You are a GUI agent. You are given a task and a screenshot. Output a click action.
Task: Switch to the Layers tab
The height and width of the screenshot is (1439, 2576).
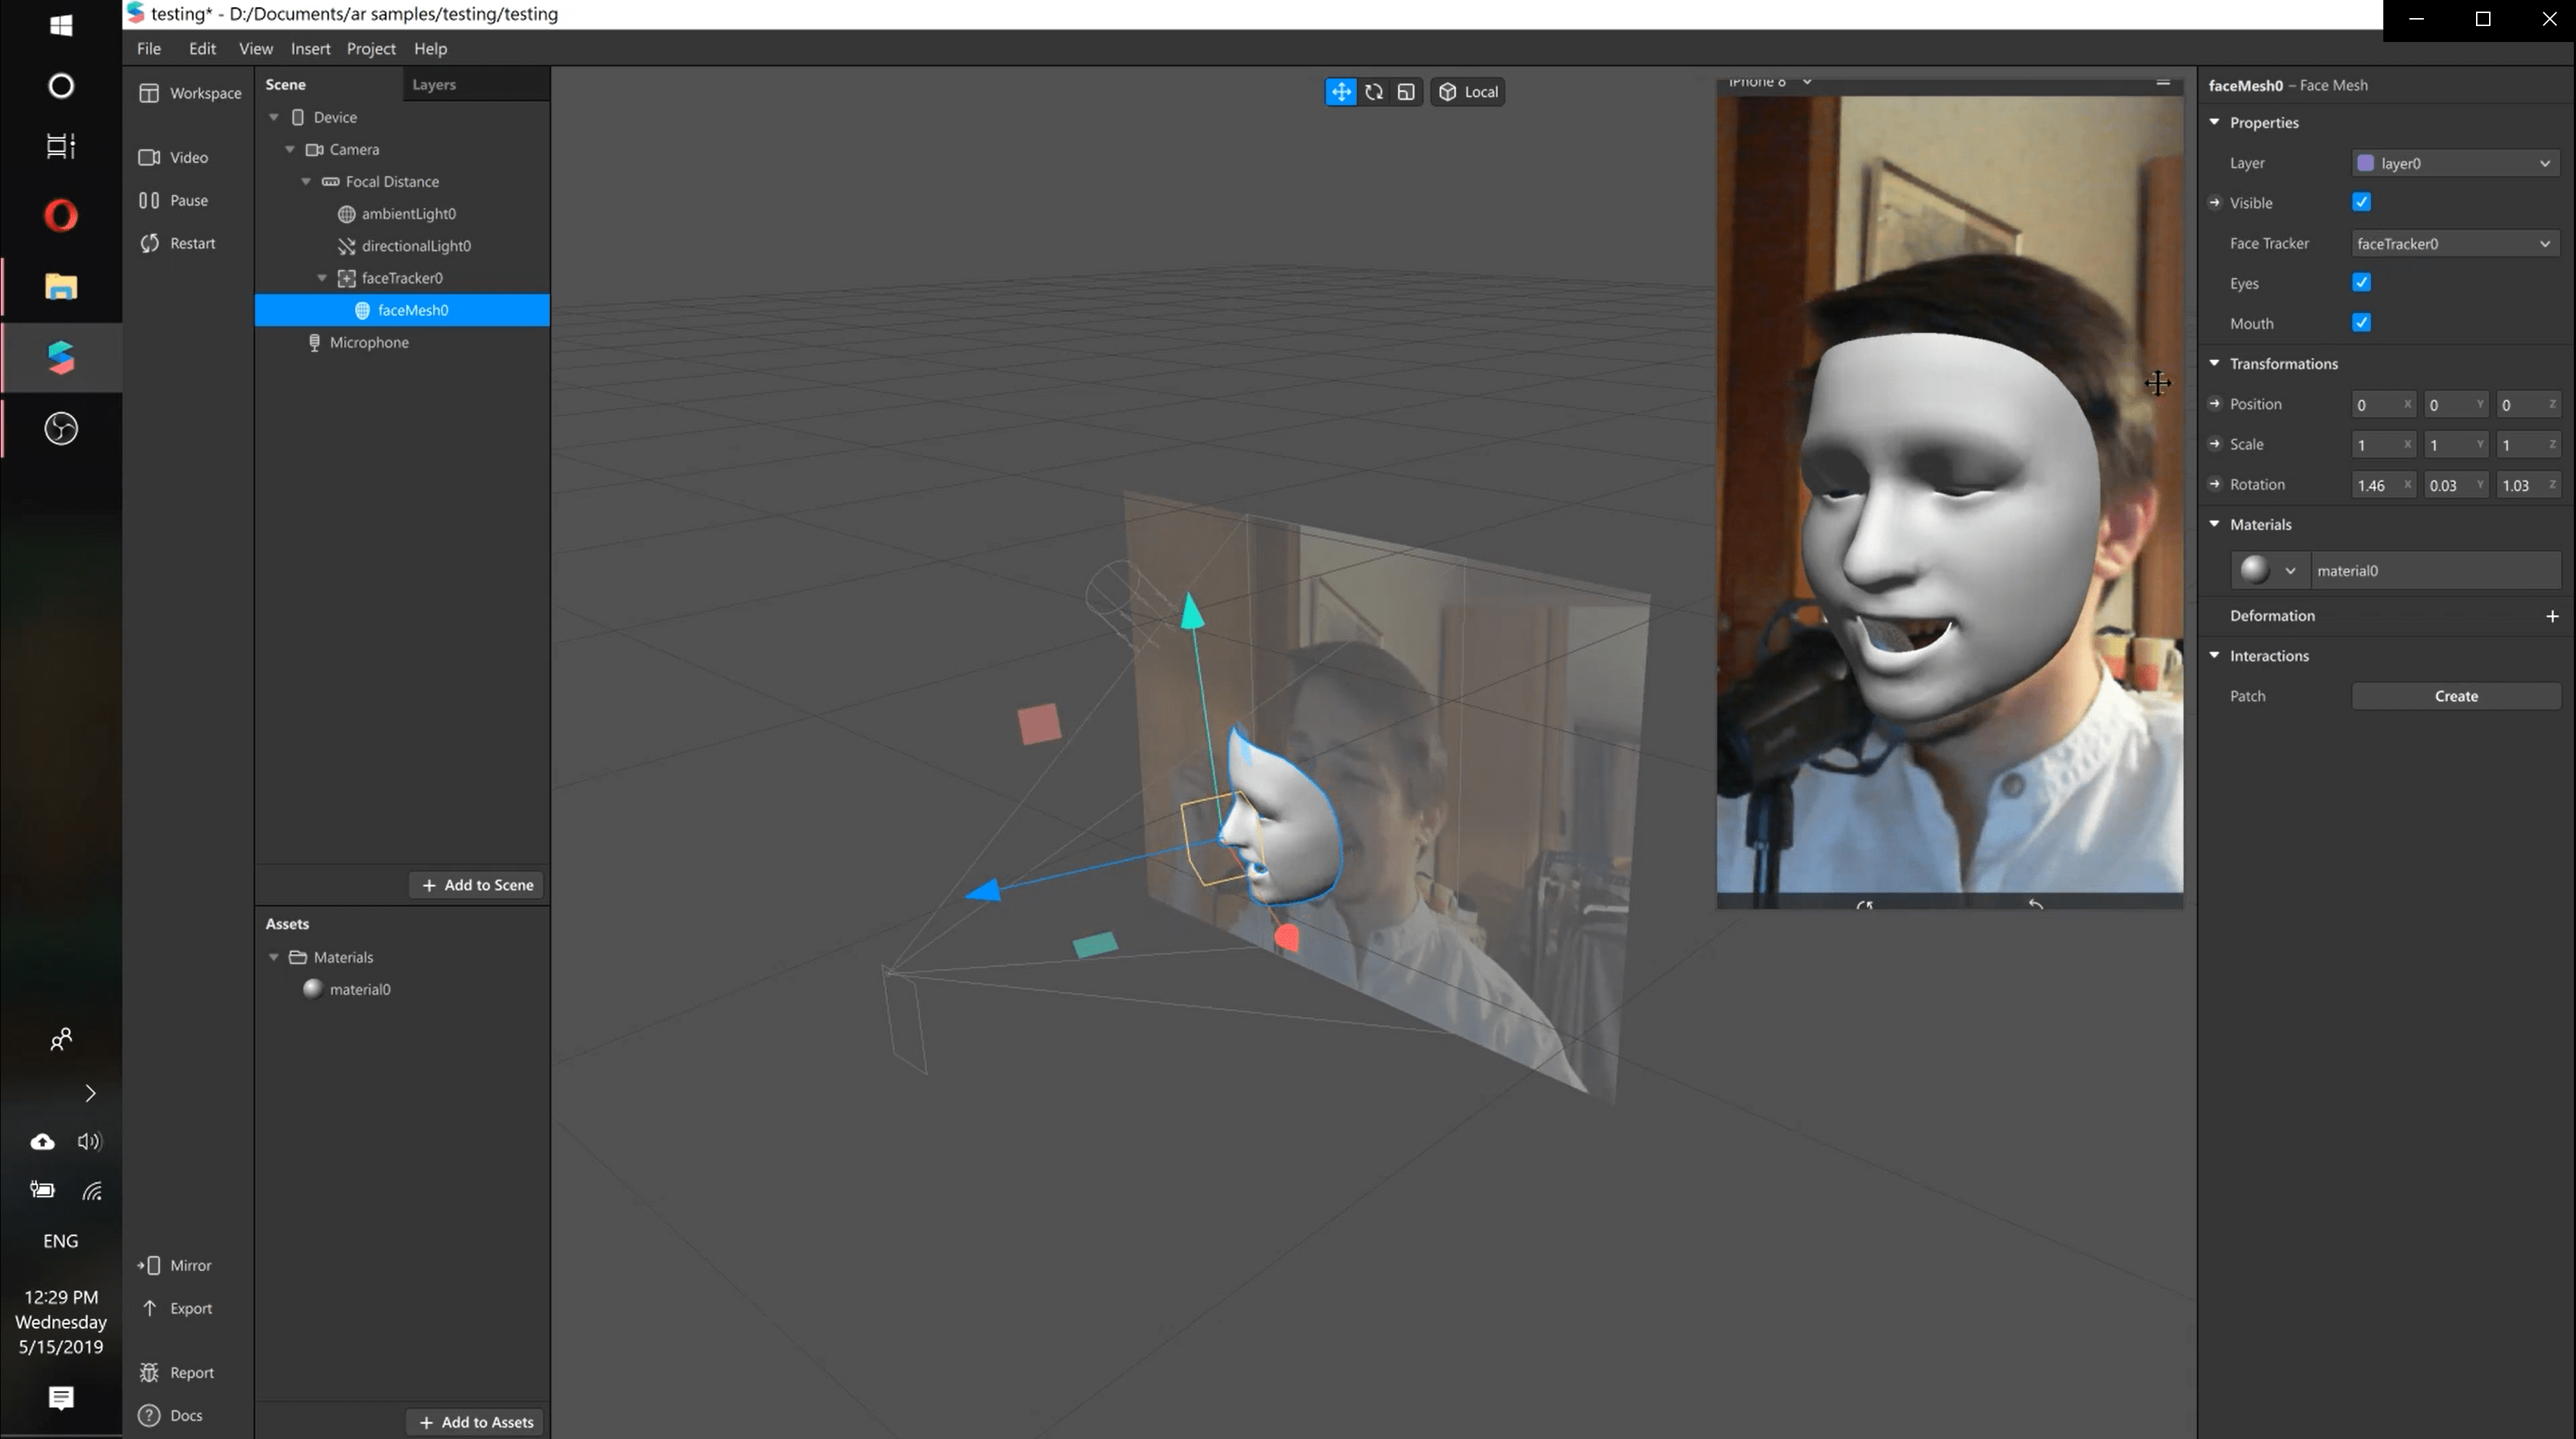pyautogui.click(x=434, y=85)
